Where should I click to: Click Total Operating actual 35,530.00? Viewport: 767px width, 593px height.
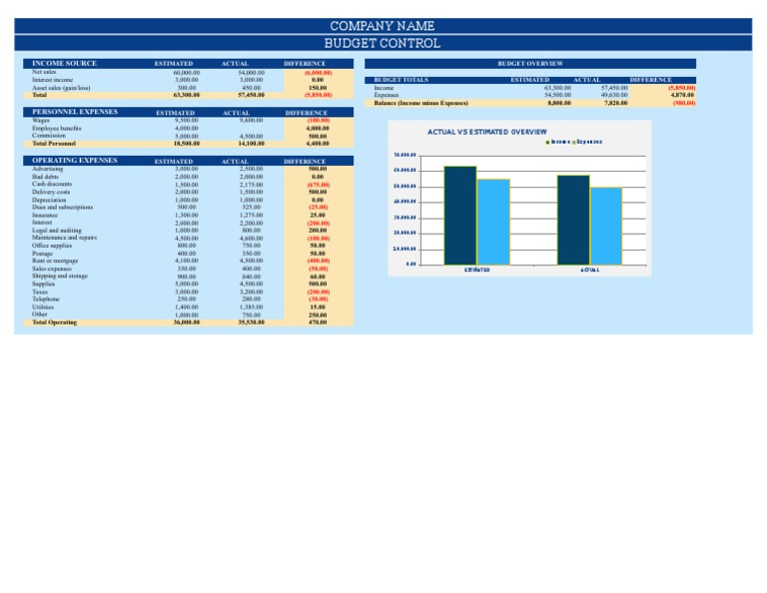[252, 322]
